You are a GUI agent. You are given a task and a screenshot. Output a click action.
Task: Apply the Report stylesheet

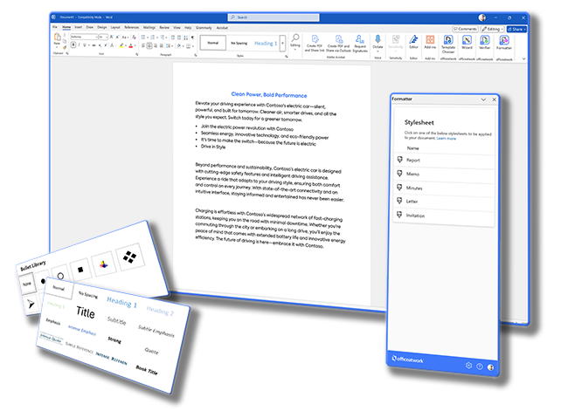[444, 160]
